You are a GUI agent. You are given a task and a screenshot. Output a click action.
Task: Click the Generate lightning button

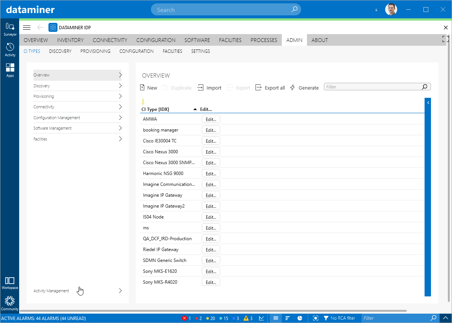pos(304,88)
